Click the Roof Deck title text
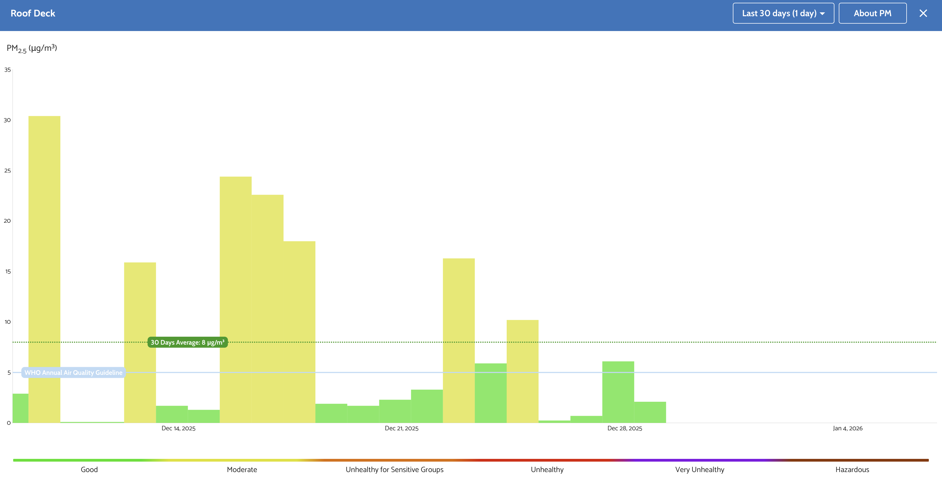This screenshot has height=491, width=942. coord(33,13)
